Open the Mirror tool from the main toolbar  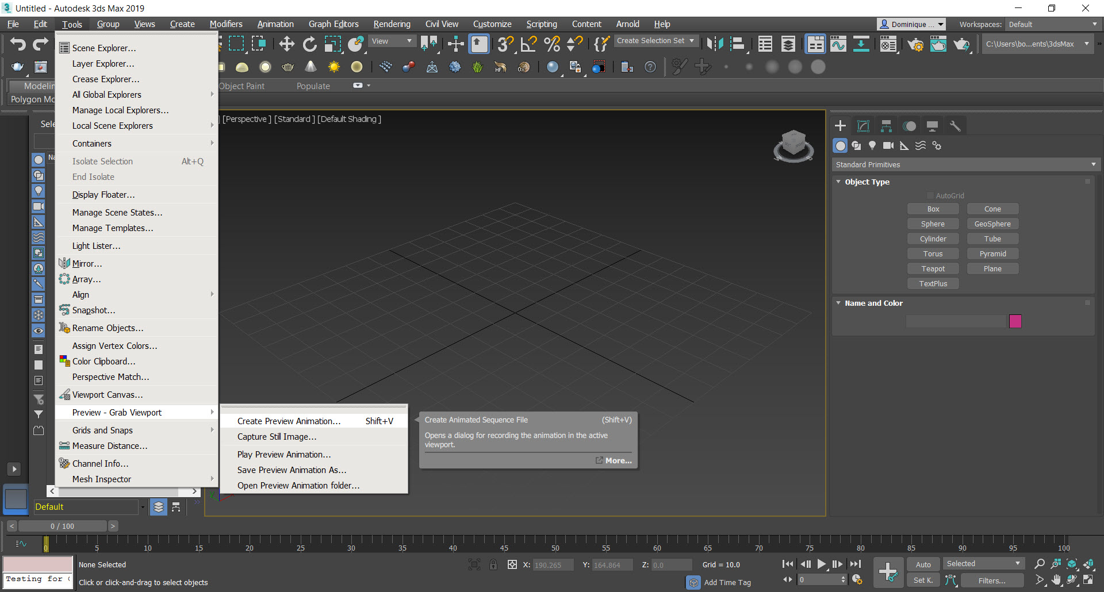pos(715,44)
